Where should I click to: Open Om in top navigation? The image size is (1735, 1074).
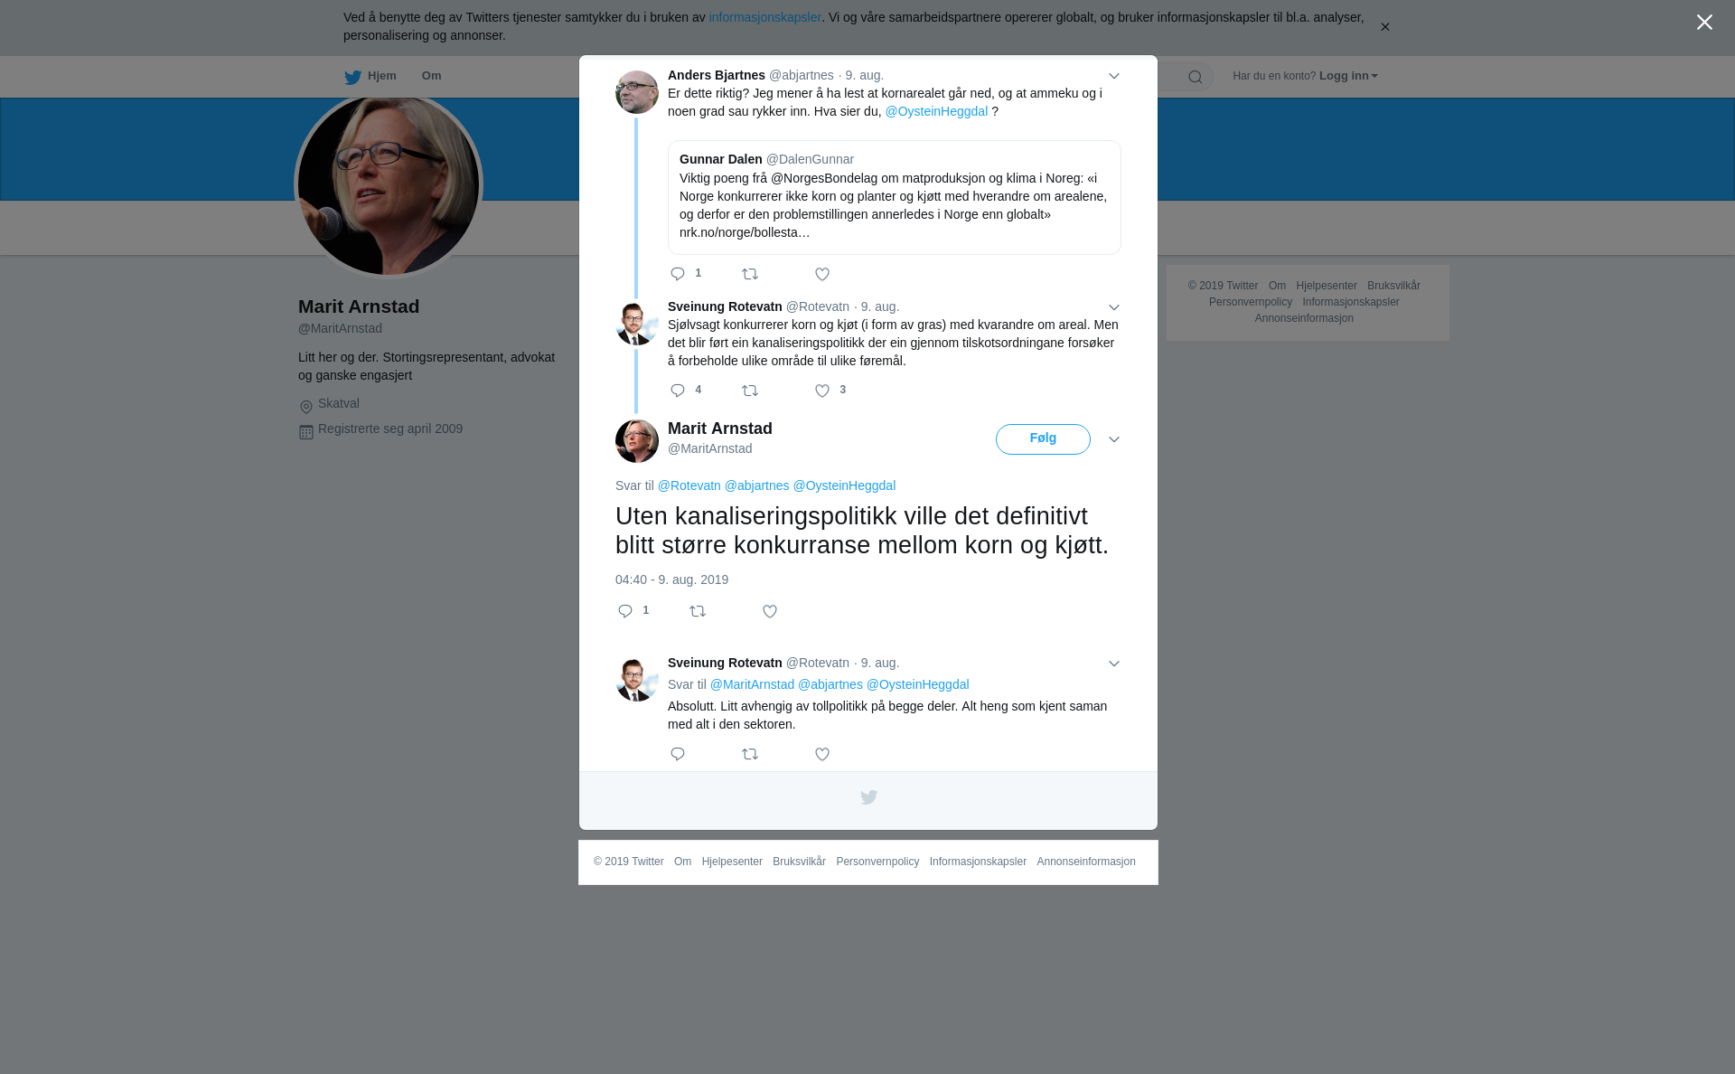[432, 76]
